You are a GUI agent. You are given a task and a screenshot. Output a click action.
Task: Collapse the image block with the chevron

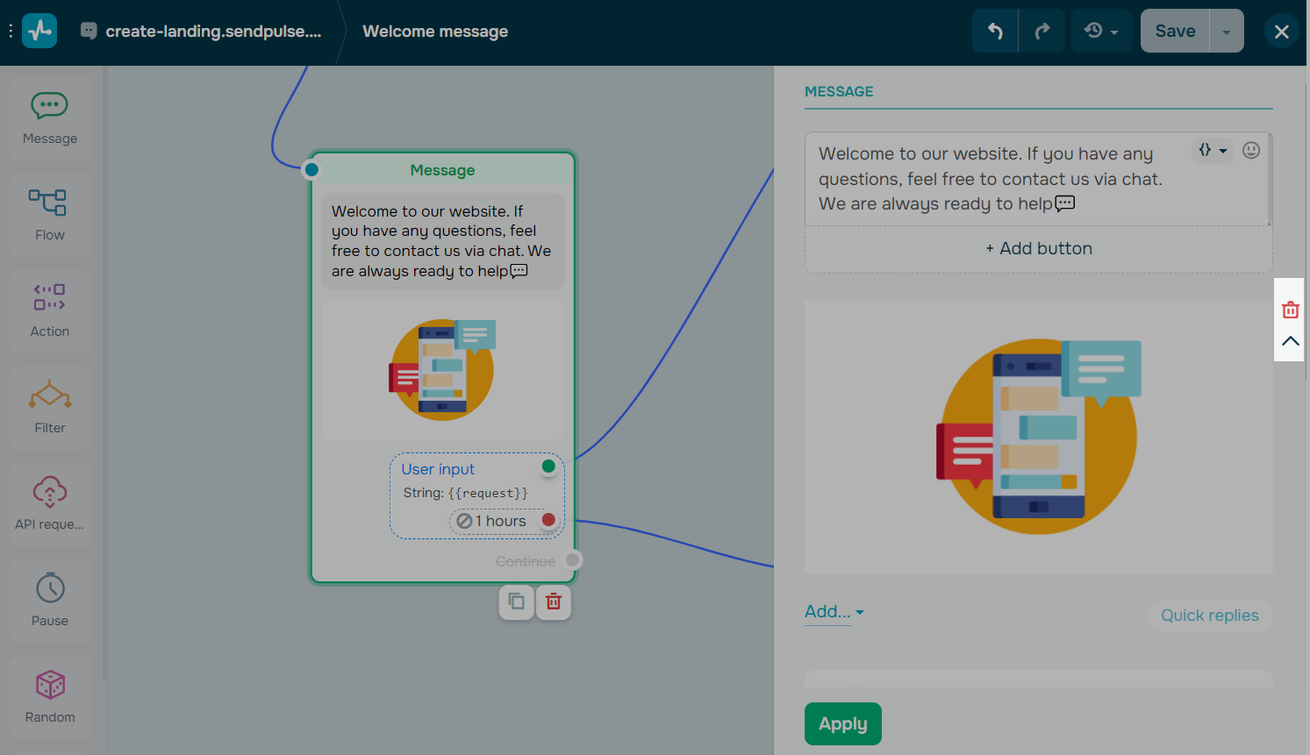point(1290,341)
